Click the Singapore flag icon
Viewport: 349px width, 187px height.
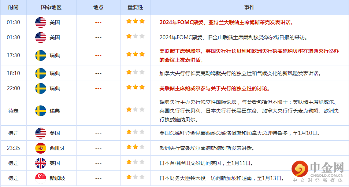click(x=41, y=178)
